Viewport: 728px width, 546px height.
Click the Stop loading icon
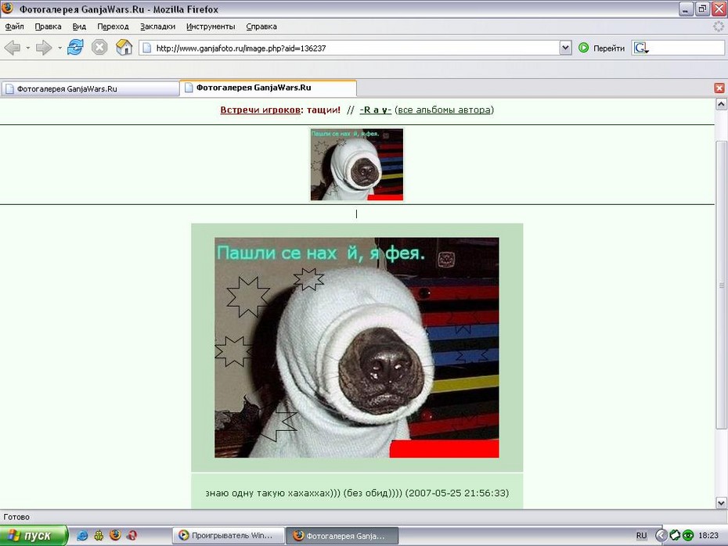point(99,47)
